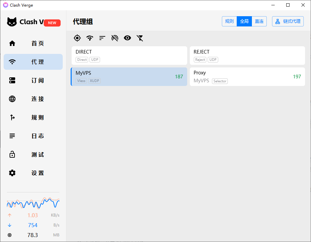The height and width of the screenshot is (242, 311).
Task: Click the Clash Verge cat logo
Action: click(x=12, y=22)
